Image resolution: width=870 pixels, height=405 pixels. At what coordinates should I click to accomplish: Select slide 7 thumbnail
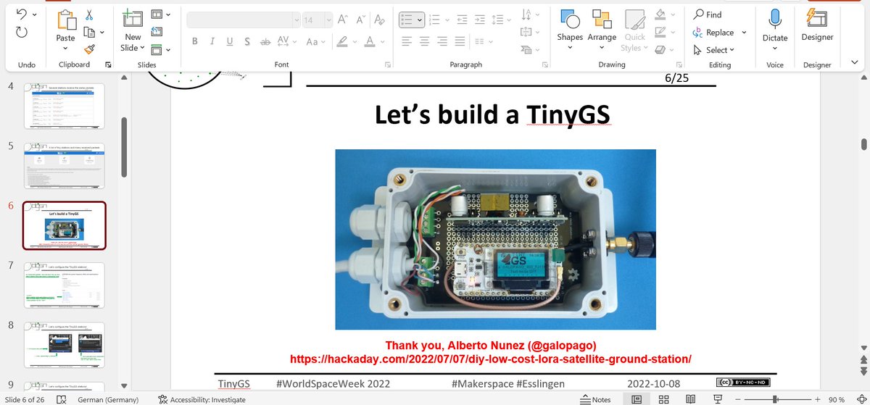click(x=64, y=286)
